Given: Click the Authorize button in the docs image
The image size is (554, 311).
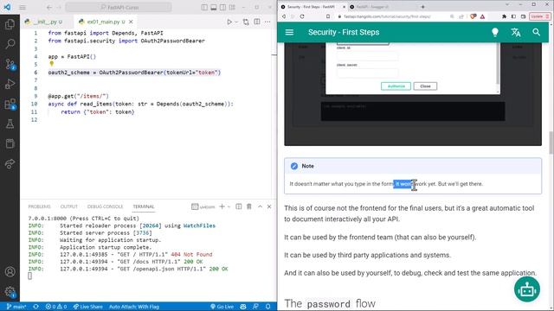Looking at the screenshot, I should [x=396, y=86].
